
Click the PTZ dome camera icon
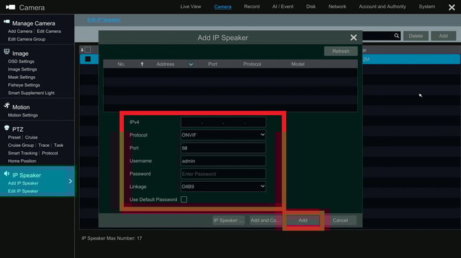[7, 128]
